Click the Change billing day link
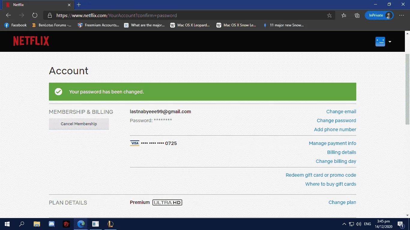Image resolution: width=410 pixels, height=230 pixels. coord(336,161)
